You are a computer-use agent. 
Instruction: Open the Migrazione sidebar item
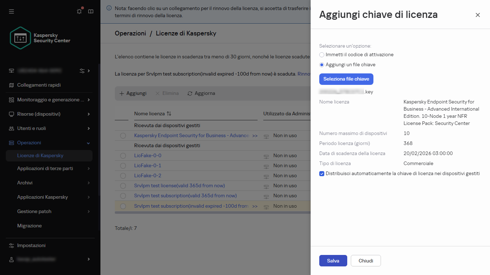29,226
